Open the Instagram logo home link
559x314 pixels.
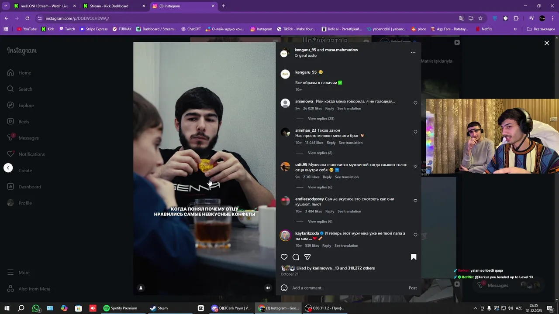pos(22,51)
